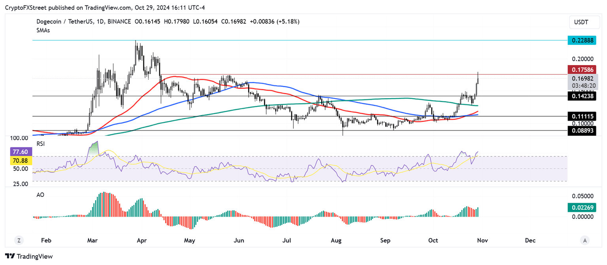This screenshot has width=607, height=265.
Task: Click the CryptoFXStreet published header text
Action: [x=105, y=7]
